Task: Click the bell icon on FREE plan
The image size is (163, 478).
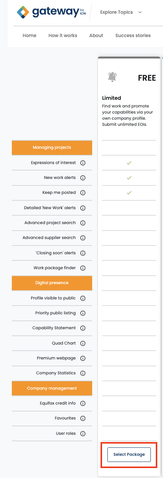Action: pos(112,77)
